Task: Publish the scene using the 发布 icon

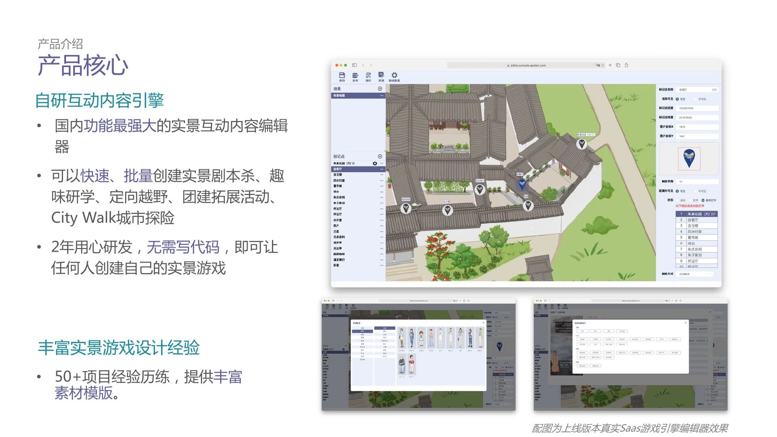Action: pos(355,76)
